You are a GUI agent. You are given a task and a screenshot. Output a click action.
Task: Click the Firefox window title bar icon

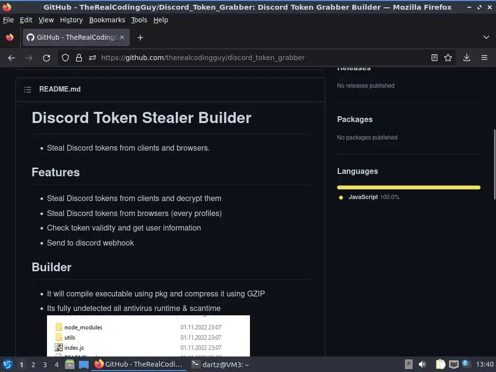(x=6, y=7)
